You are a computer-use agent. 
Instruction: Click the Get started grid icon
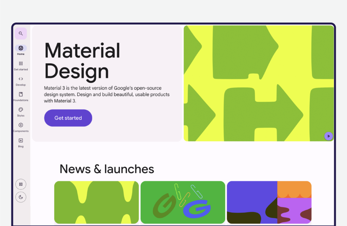(x=21, y=64)
